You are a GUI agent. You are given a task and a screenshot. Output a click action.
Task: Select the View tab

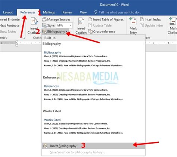83,12
